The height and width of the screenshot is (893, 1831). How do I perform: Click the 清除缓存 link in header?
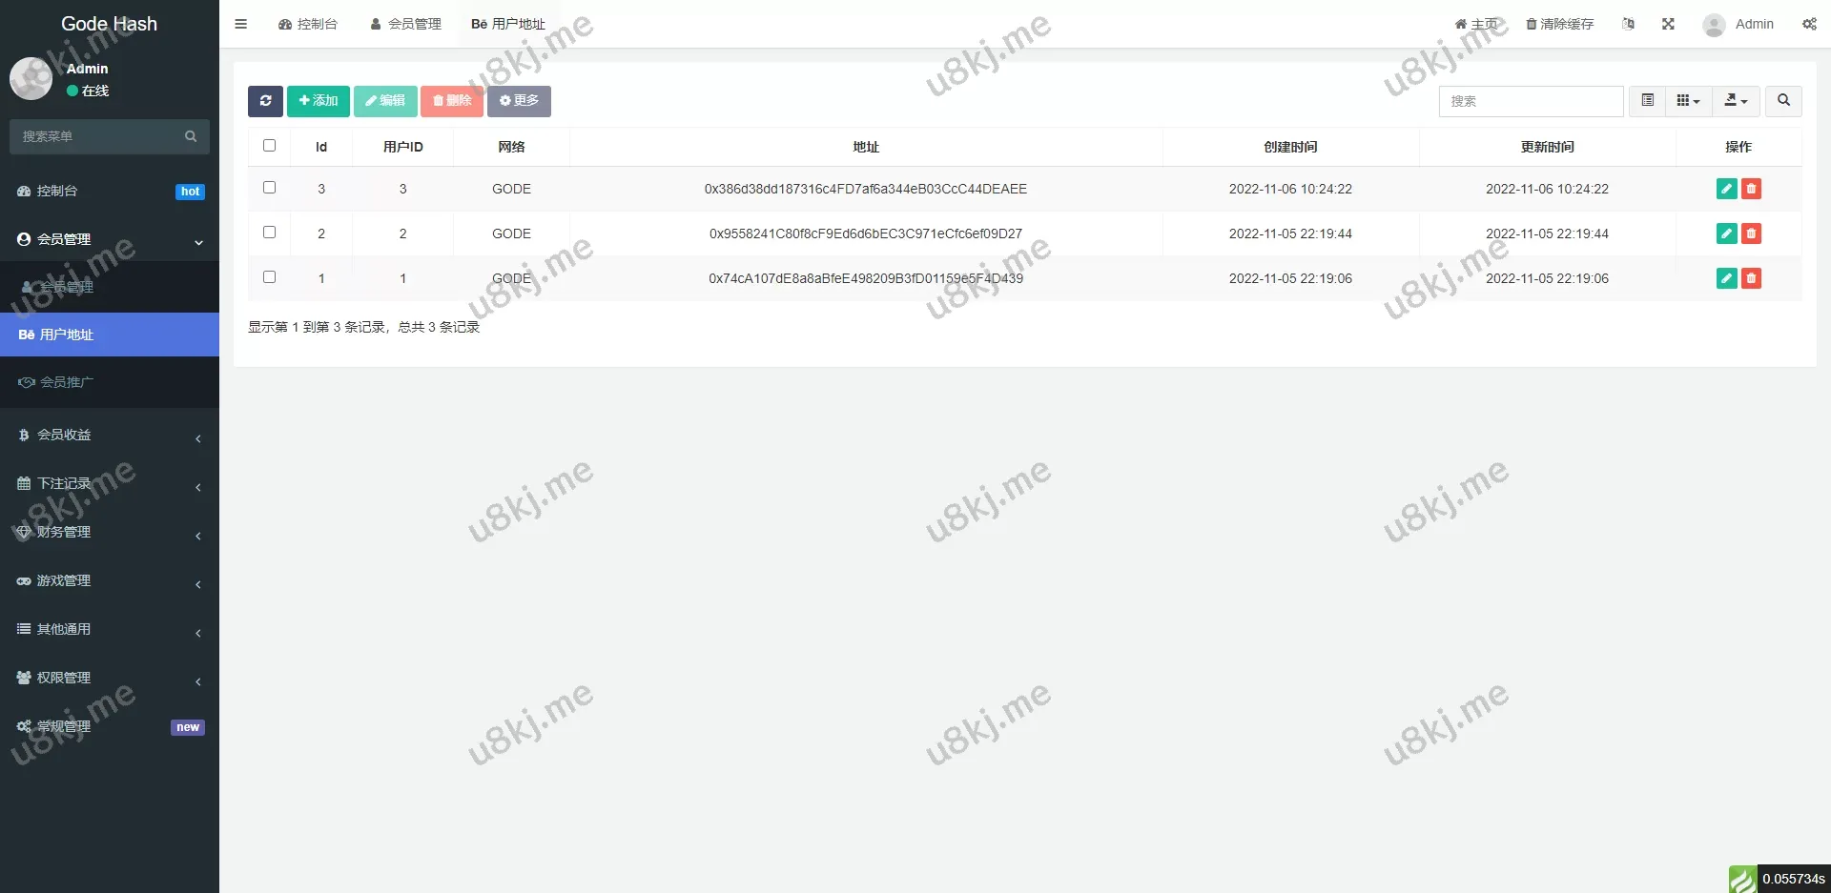click(x=1560, y=24)
